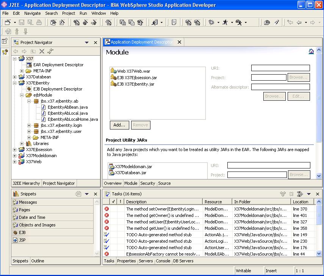This screenshot has height=276, width=324.
Task: Expand the Libraries node
Action: coord(22,143)
